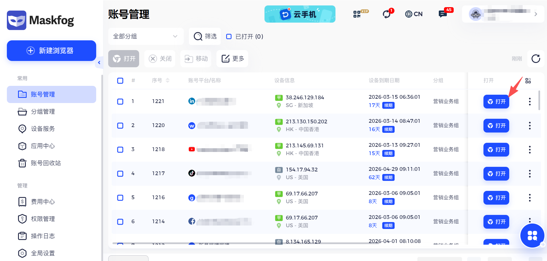Viewport: 547px width, 261px height.
Task: Select checkbox for row 1216
Action: (x=120, y=198)
